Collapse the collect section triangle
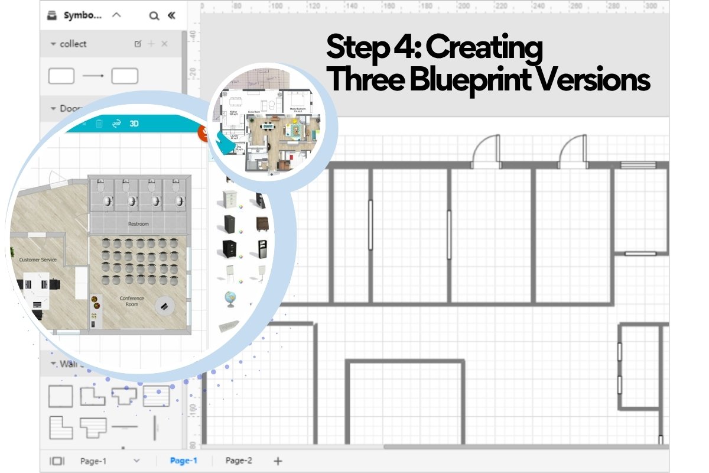709x473 pixels. click(53, 43)
